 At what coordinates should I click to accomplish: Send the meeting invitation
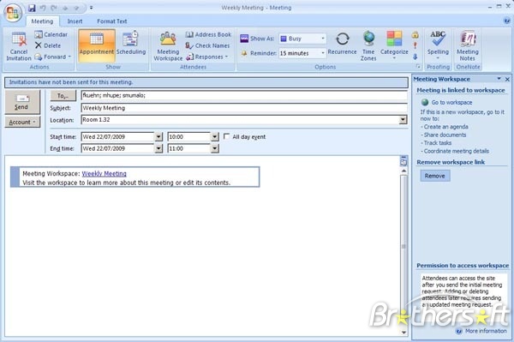[x=22, y=102]
